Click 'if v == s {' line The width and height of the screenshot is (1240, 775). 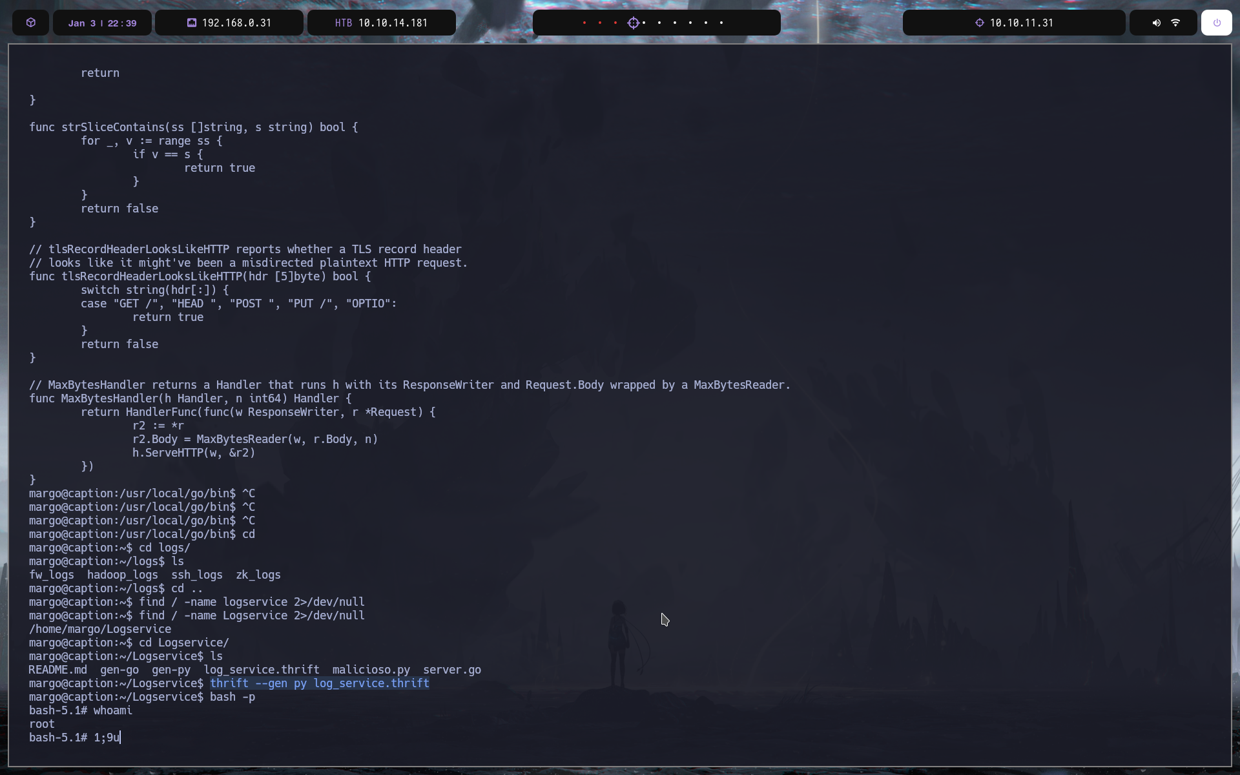tap(168, 154)
